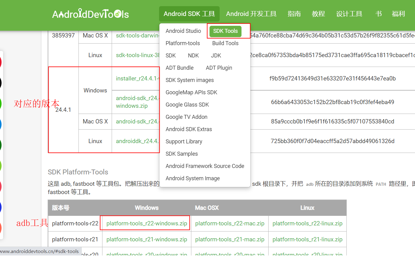Download the androiddk_r24.4 Linux link
Image resolution: width=415 pixels, height=257 pixels.
pos(138,141)
